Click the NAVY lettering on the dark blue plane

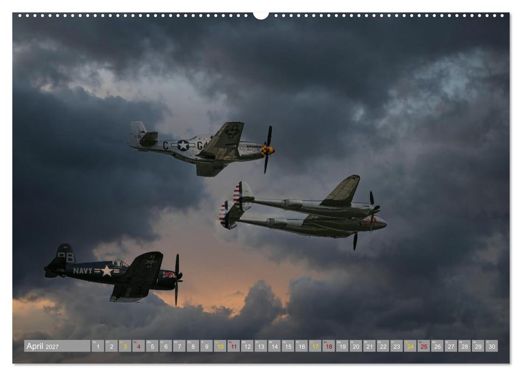[x=83, y=271]
